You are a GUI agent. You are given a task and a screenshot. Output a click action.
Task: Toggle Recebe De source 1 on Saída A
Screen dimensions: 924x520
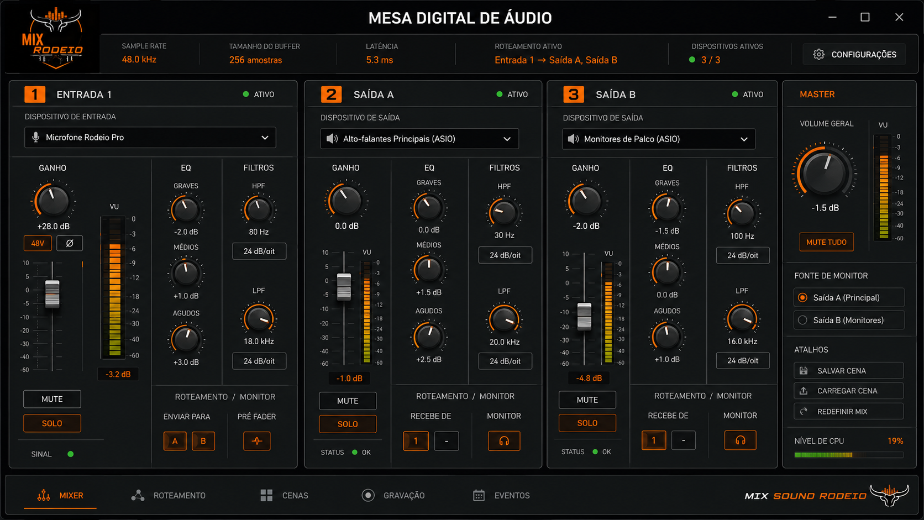pos(416,441)
